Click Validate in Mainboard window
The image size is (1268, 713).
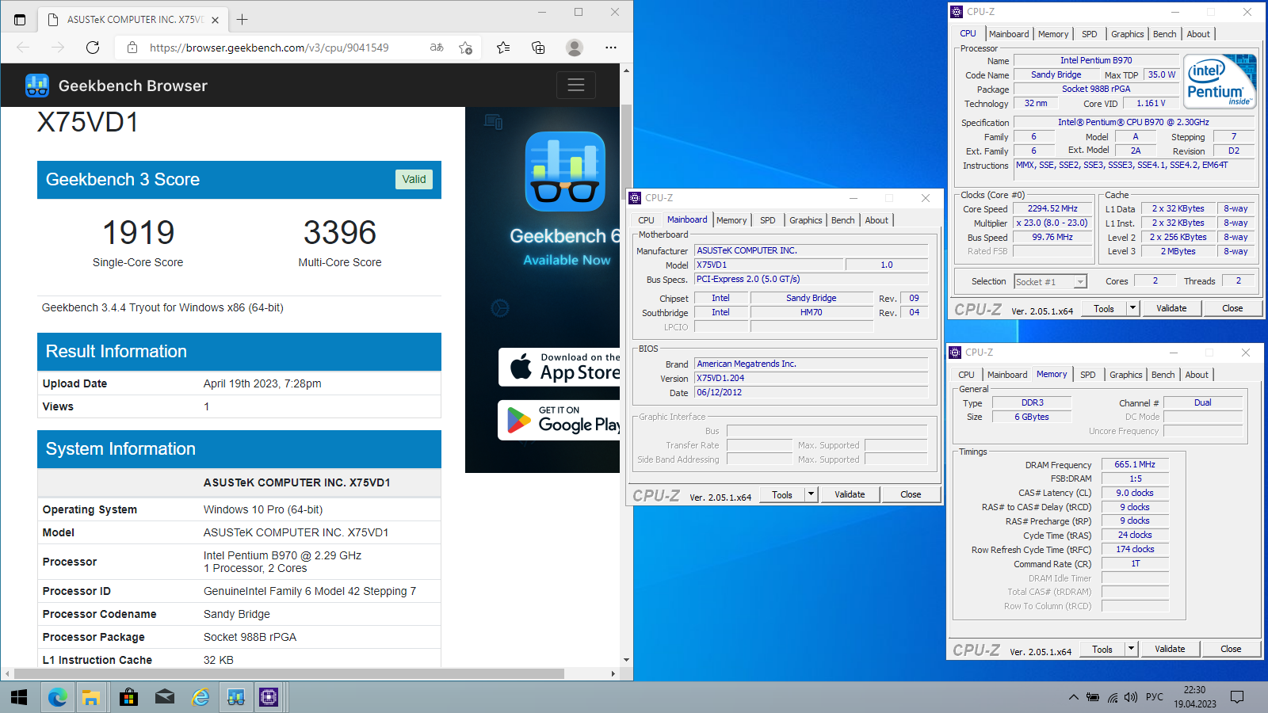click(x=850, y=494)
